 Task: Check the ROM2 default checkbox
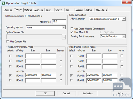[x=10, y=61]
